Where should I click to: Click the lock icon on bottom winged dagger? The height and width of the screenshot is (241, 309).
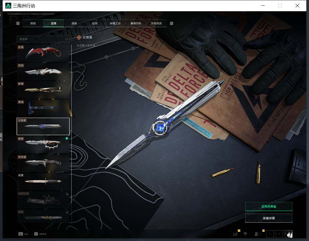tap(67, 212)
